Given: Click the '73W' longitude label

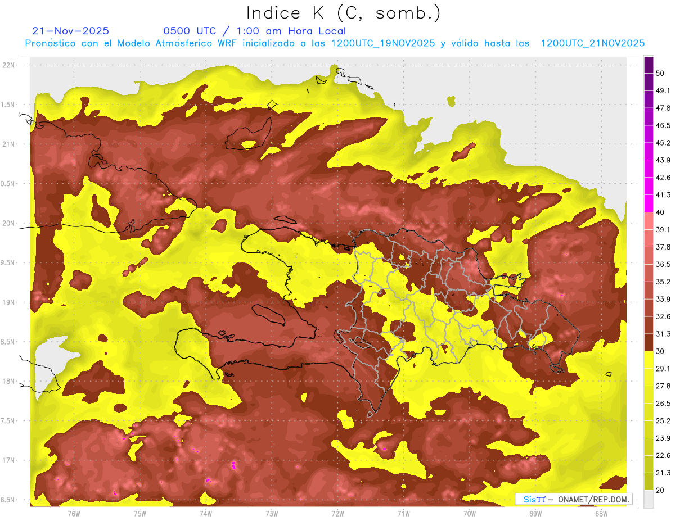Looking at the screenshot, I should [x=272, y=514].
